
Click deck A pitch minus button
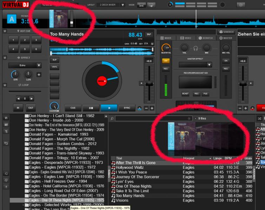click(x=146, y=108)
